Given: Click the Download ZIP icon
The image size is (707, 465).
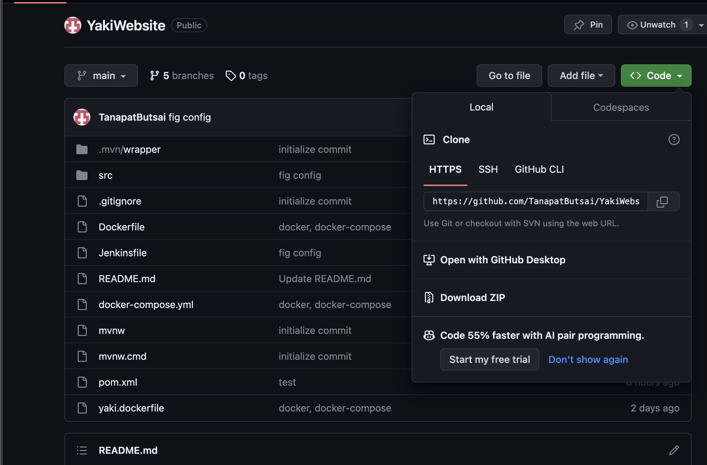Looking at the screenshot, I should [428, 297].
